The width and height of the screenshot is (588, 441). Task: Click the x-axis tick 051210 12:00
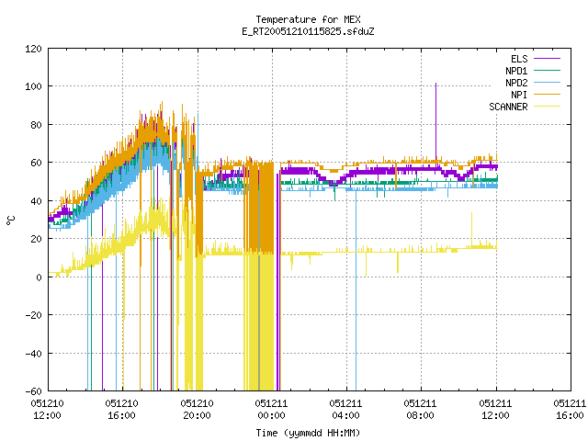pos(47,410)
